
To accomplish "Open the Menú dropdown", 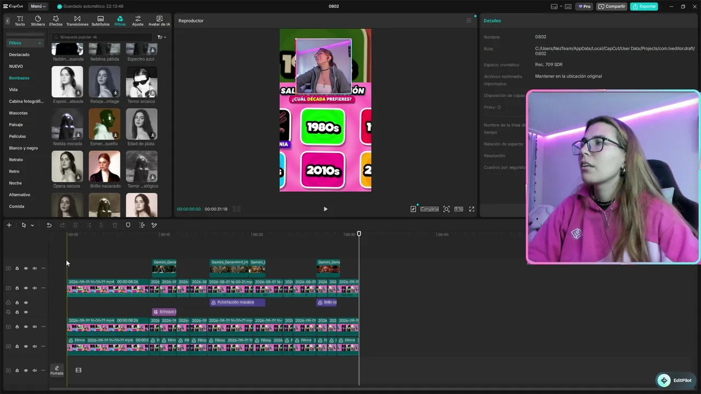I will pyautogui.click(x=38, y=7).
